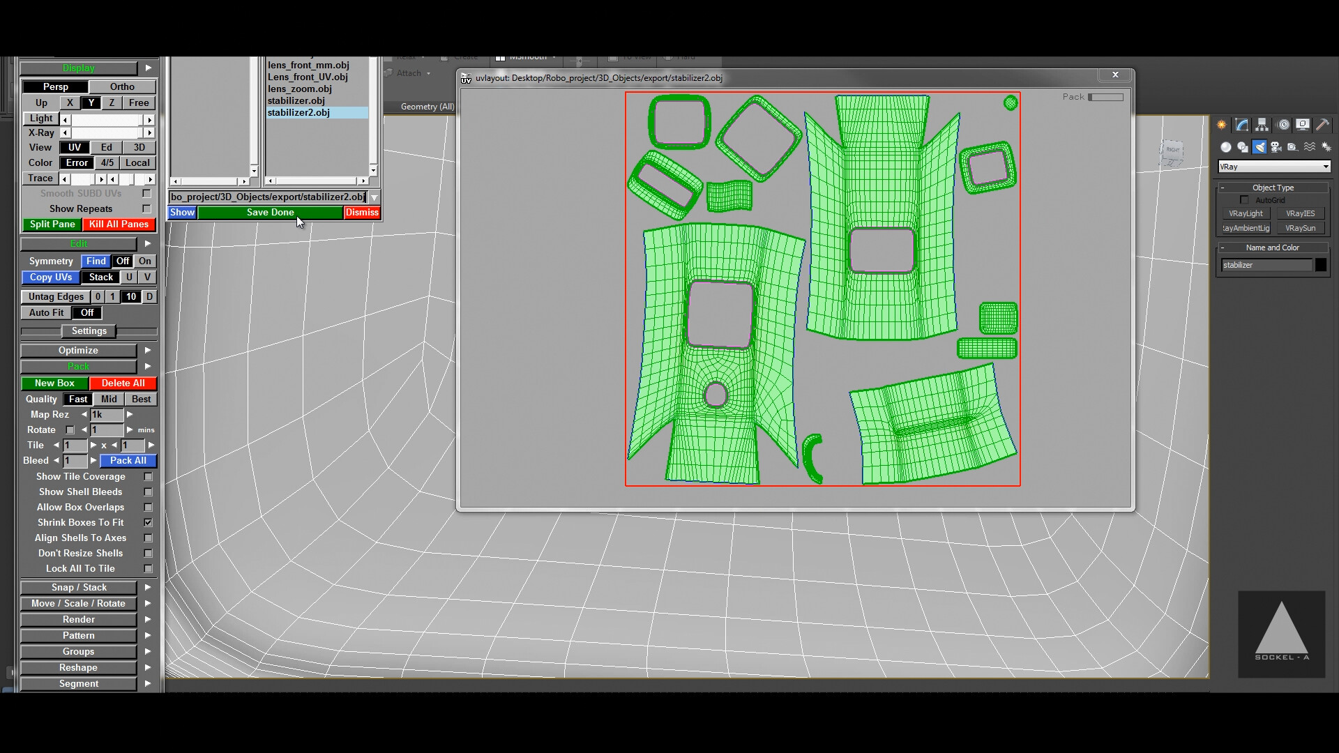Viewport: 1339px width, 753px height.
Task: Click the green Save Done button
Action: pos(271,212)
